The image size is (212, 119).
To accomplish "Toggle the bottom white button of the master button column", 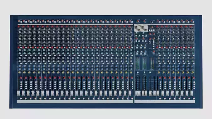I will pyautogui.click(x=154, y=49).
